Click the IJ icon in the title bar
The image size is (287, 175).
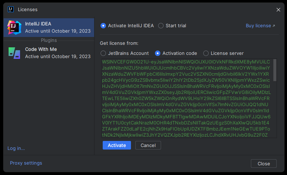tap(11, 9)
